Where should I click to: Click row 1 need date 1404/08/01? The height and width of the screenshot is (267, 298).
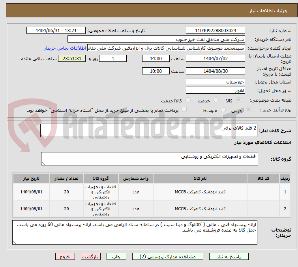(x=31, y=192)
